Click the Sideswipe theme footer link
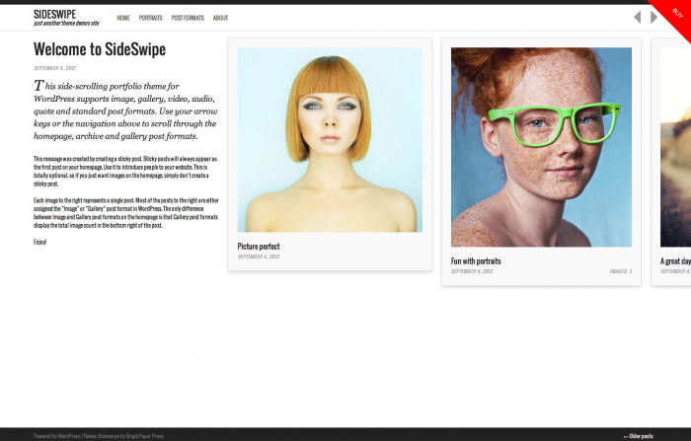 tap(108, 436)
